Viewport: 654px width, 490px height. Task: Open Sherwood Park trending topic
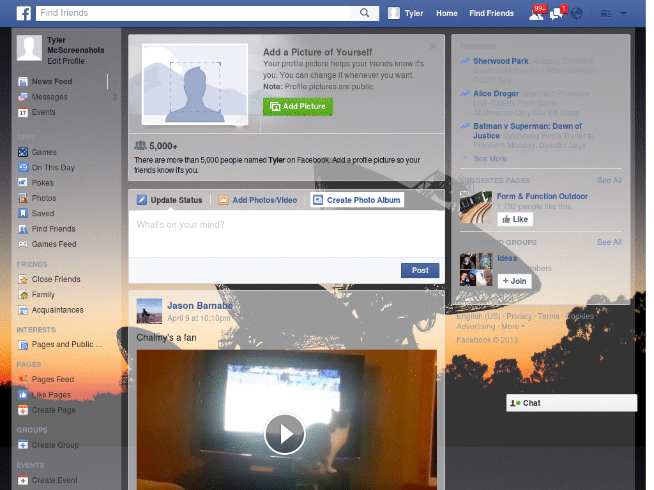(501, 61)
